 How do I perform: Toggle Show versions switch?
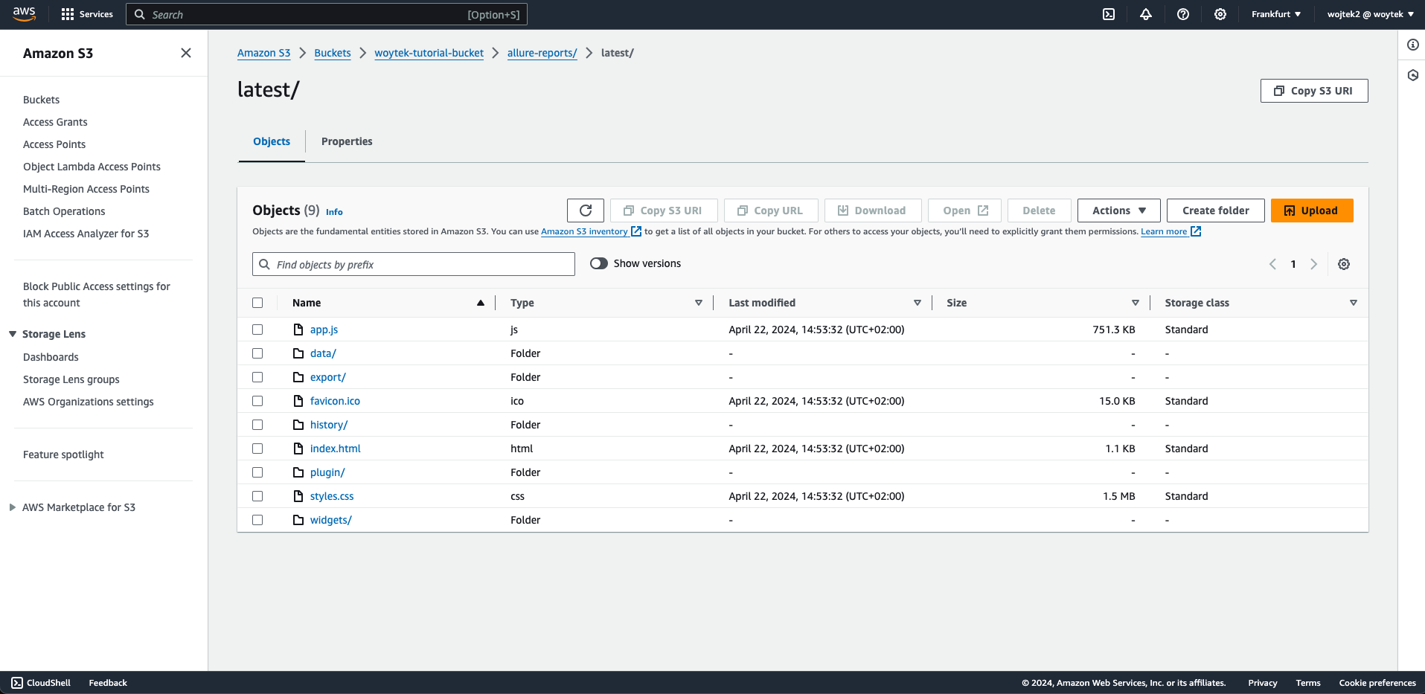598,263
